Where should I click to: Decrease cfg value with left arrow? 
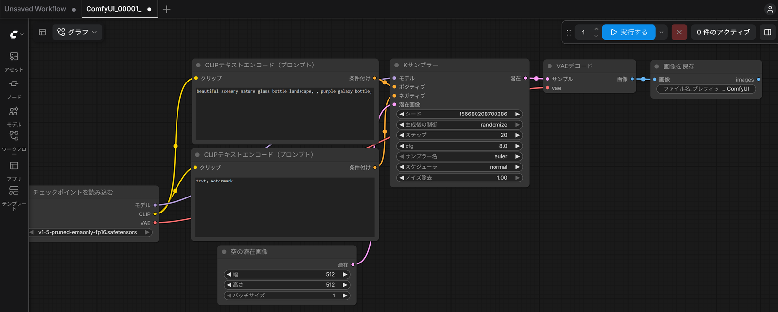(402, 146)
